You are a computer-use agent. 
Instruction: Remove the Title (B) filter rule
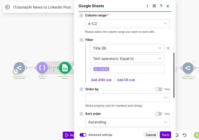(168, 48)
